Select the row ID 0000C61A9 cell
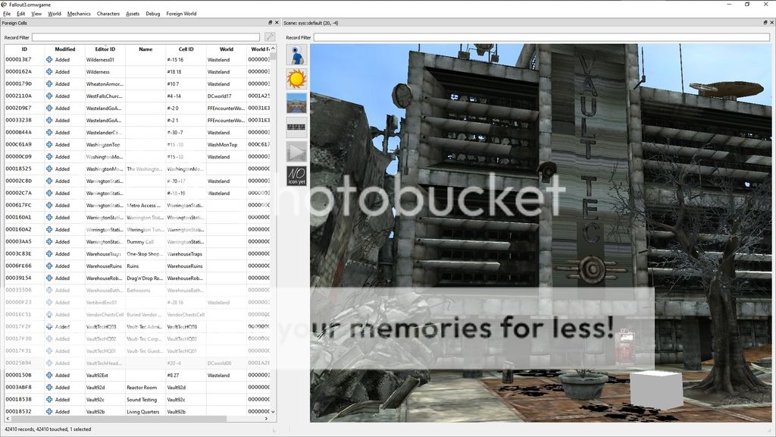The image size is (776, 437). (24, 145)
